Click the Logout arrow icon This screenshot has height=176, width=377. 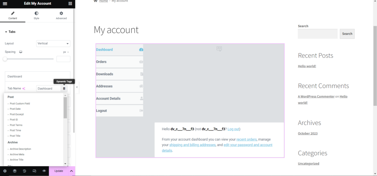tap(141, 111)
